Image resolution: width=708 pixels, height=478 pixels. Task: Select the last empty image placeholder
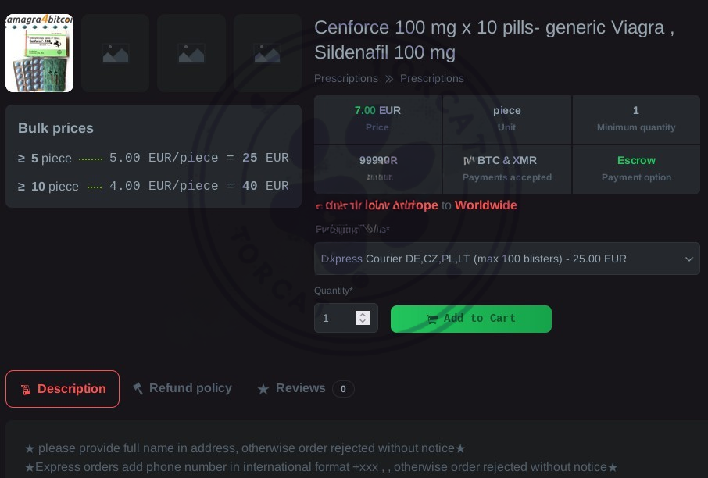pos(266,53)
